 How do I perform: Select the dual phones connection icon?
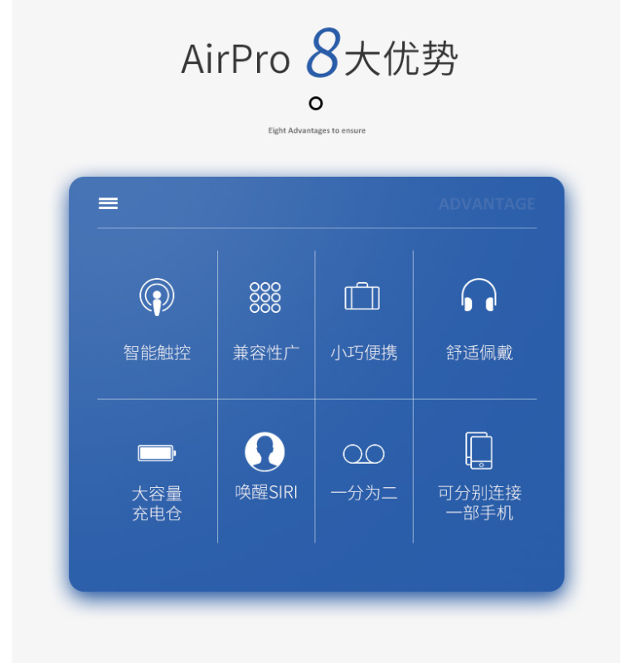(x=479, y=451)
